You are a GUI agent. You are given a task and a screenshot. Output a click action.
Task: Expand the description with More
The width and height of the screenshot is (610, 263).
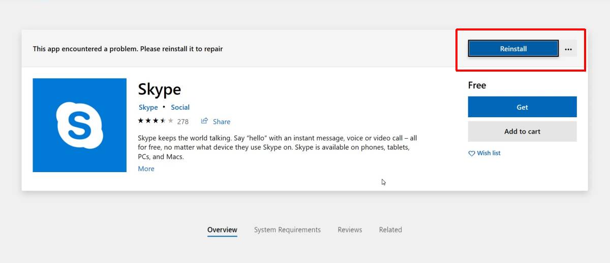146,169
